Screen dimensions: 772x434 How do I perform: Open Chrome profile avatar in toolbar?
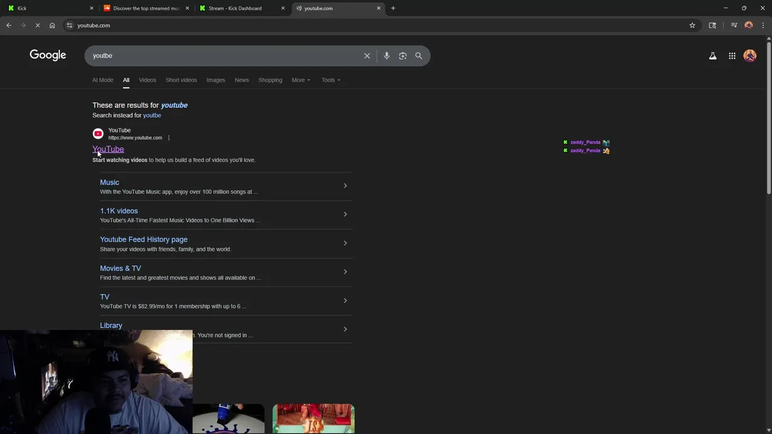(748, 25)
